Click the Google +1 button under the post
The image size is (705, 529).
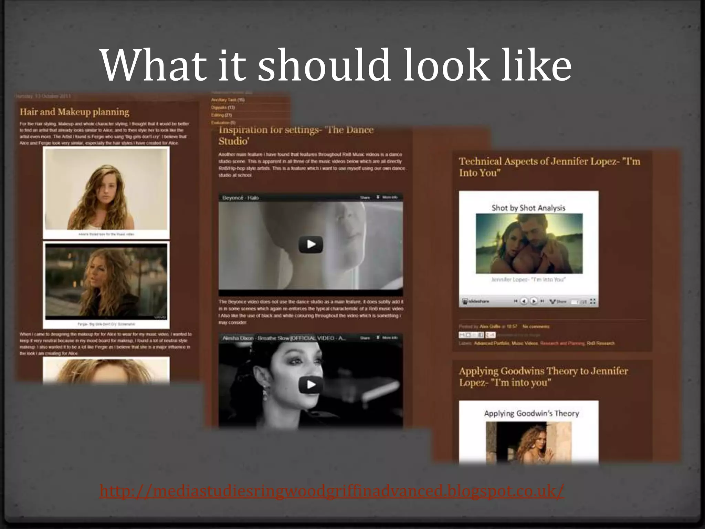coord(490,335)
